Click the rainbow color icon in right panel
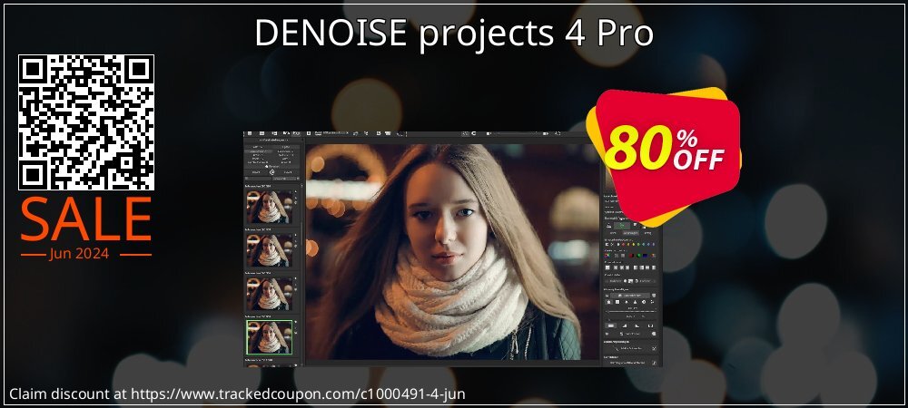 (607, 256)
